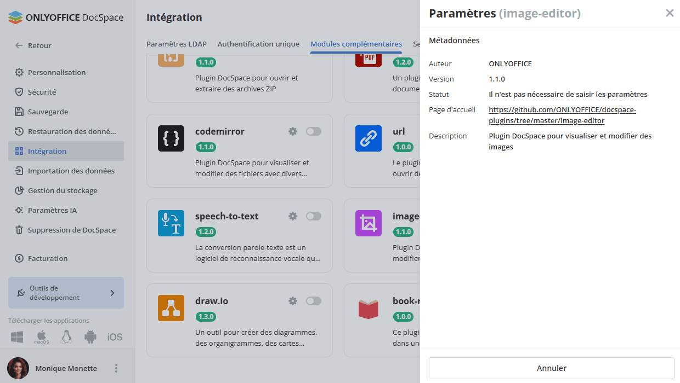Viewport: 680px width, 383px height.
Task: Open draw.io plugin settings gear
Action: 293,301
